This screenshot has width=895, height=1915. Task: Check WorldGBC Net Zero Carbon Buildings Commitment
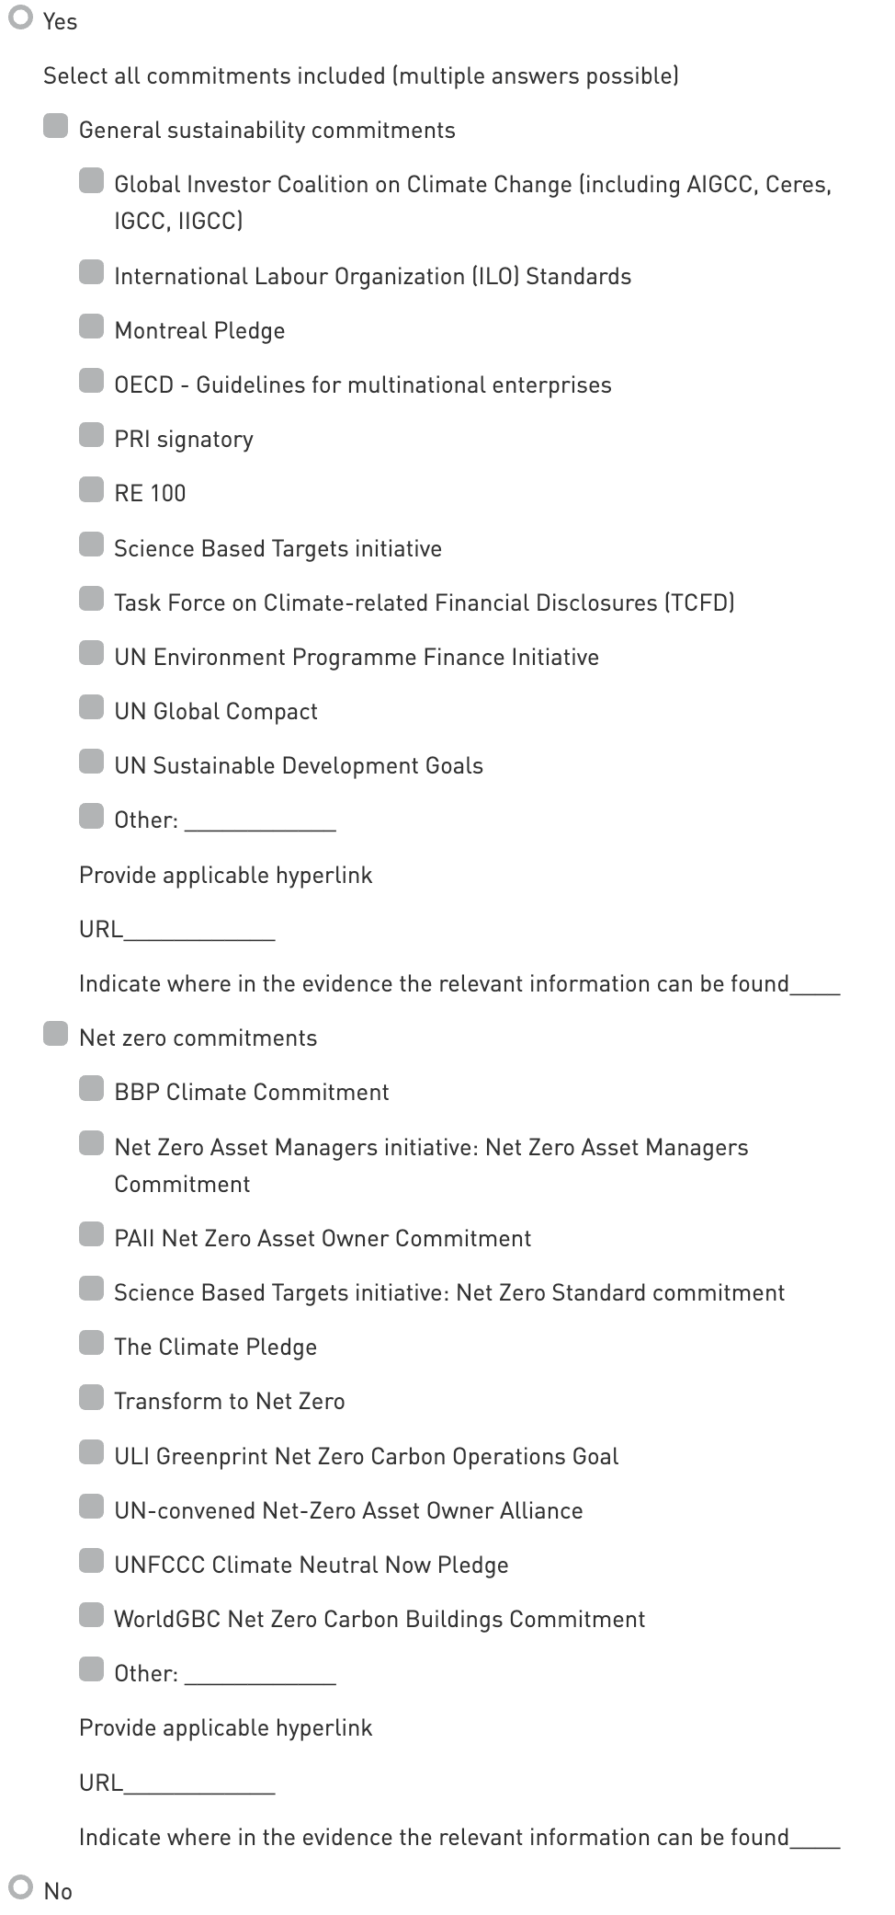tap(91, 1615)
